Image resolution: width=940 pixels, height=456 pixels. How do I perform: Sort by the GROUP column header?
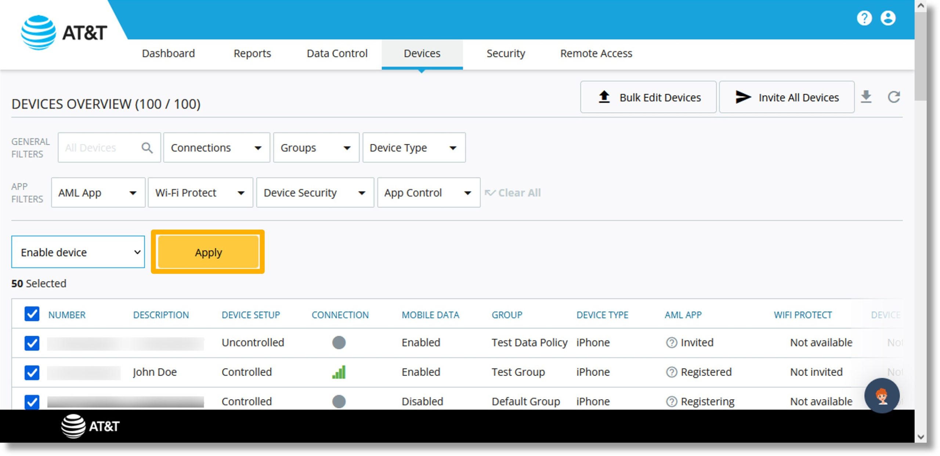[x=507, y=315]
